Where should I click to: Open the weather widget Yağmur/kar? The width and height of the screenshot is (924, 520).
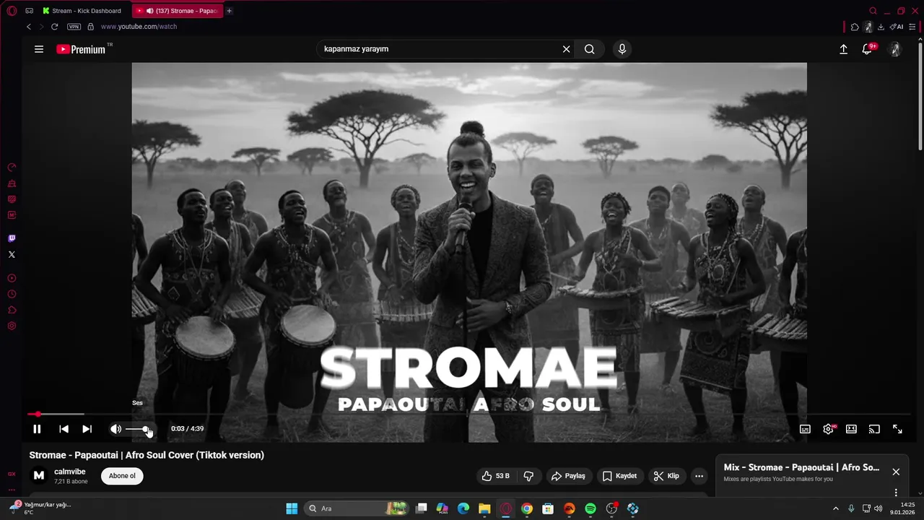[x=40, y=508]
